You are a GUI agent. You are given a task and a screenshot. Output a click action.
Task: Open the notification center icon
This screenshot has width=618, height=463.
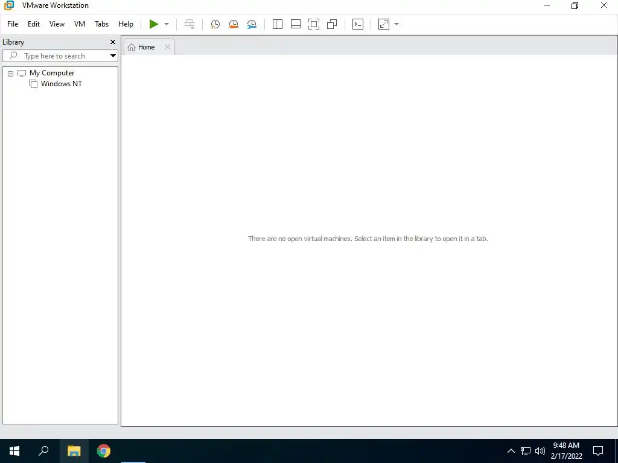tap(598, 451)
